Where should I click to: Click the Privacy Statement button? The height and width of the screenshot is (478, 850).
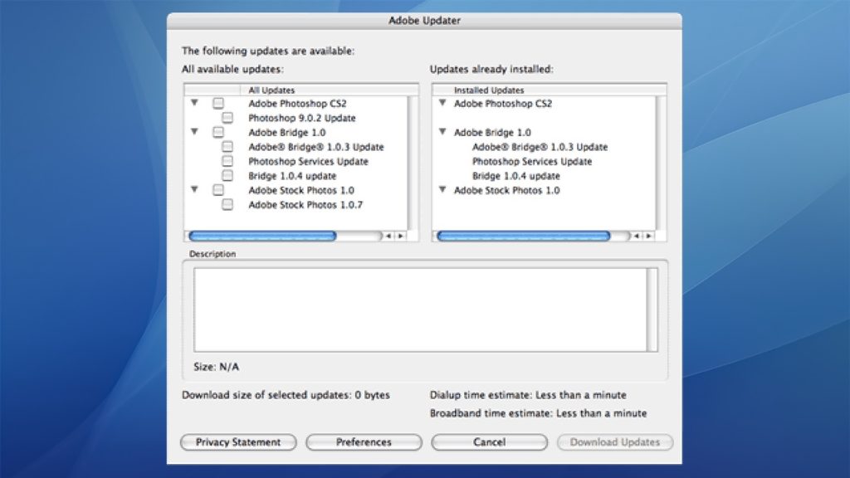pyautogui.click(x=238, y=442)
